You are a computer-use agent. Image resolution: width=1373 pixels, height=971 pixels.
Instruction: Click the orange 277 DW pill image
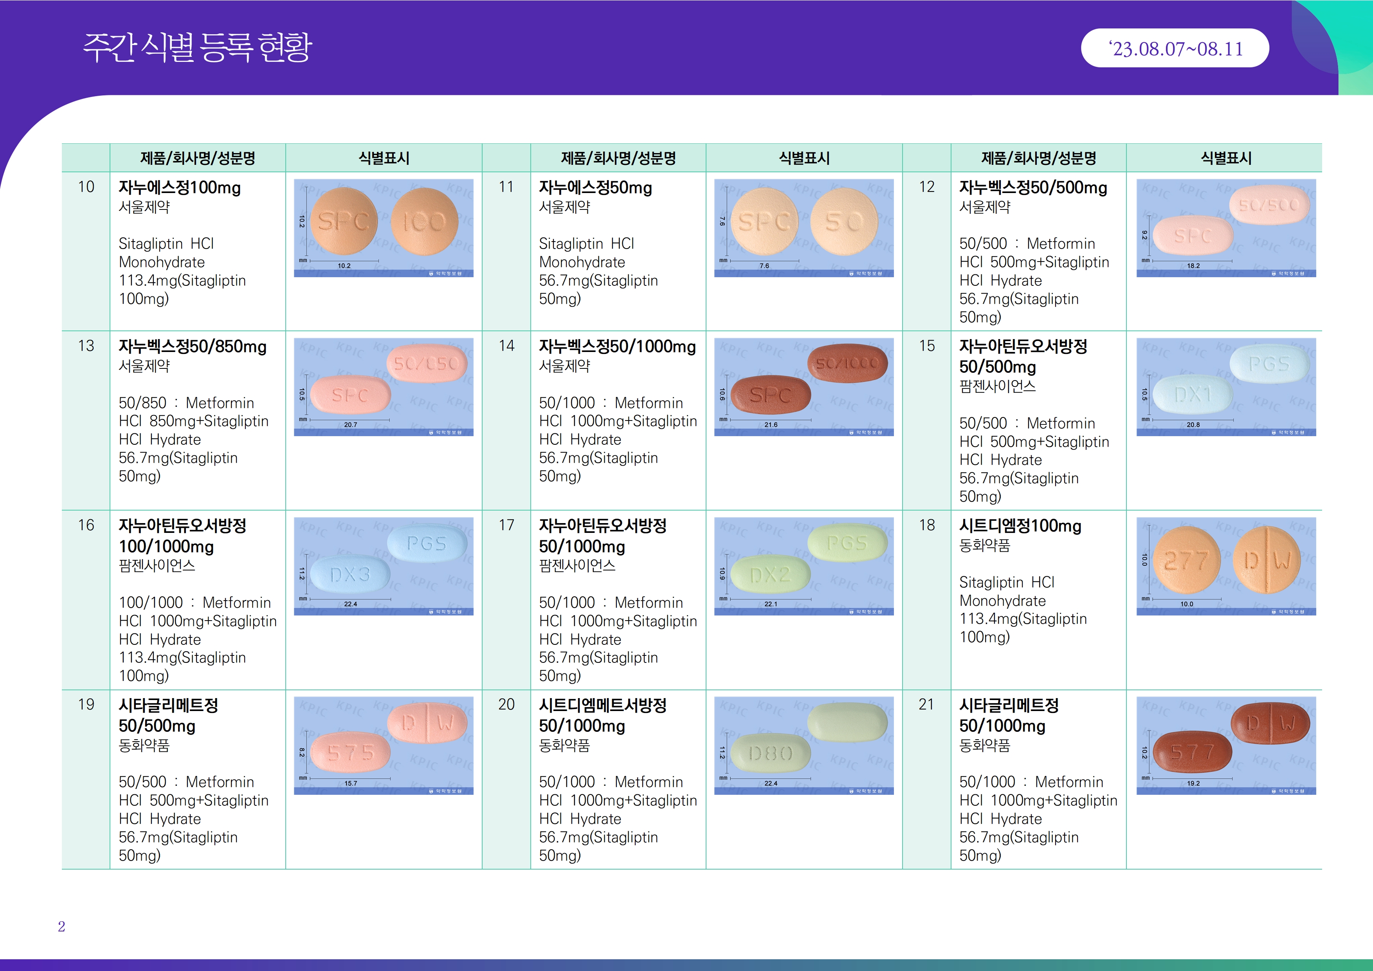pyautogui.click(x=1226, y=566)
